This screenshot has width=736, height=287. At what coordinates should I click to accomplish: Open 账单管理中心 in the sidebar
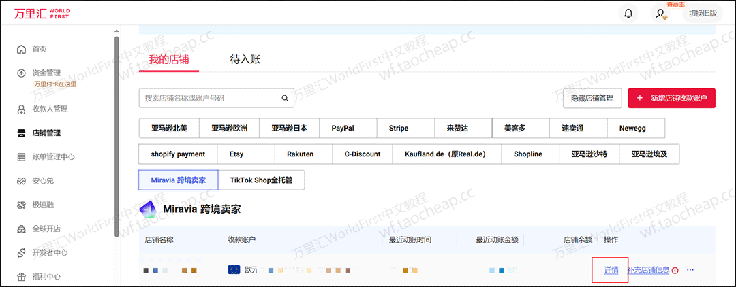click(x=54, y=157)
